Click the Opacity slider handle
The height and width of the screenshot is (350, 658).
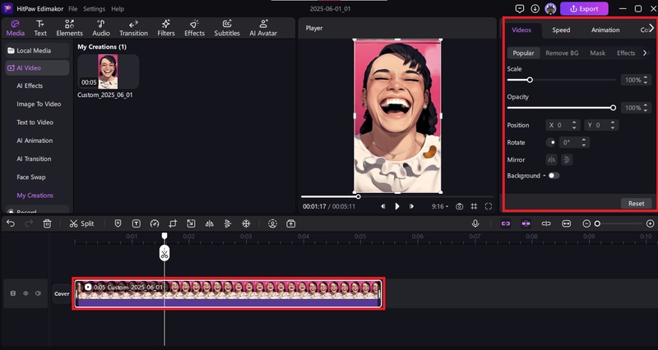(x=613, y=108)
